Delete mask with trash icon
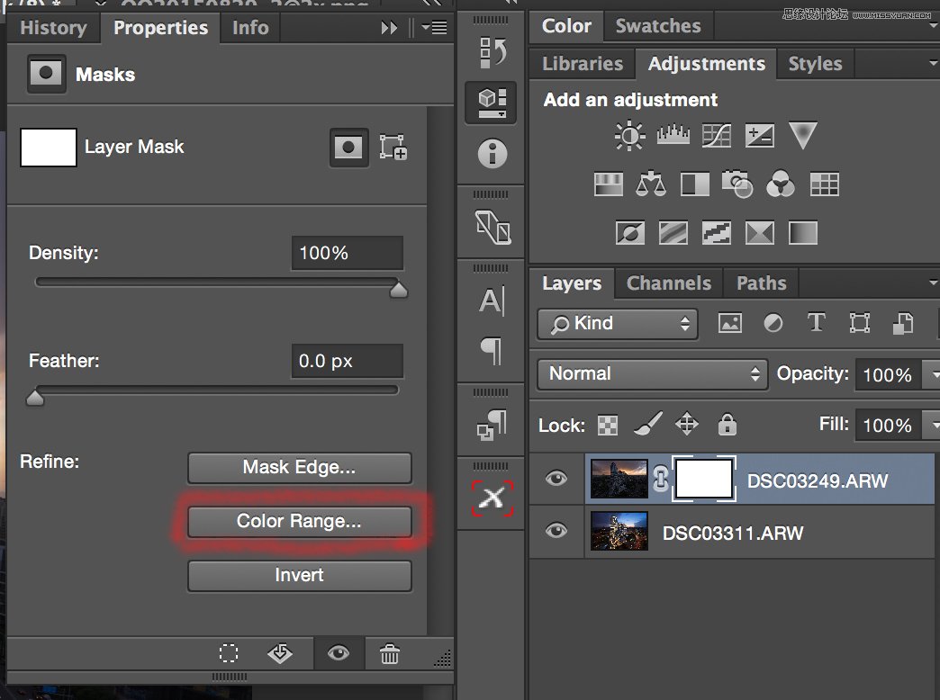940x700 pixels. pyautogui.click(x=389, y=654)
